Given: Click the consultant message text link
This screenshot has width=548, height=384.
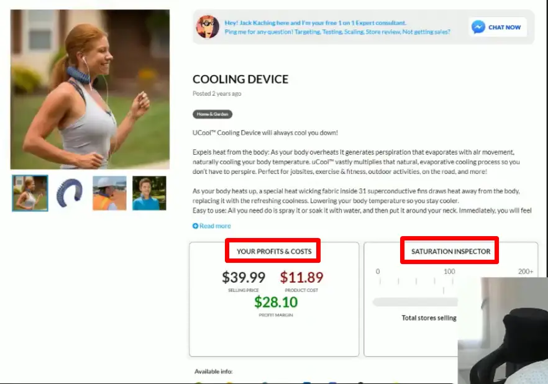Looking at the screenshot, I should pyautogui.click(x=337, y=27).
